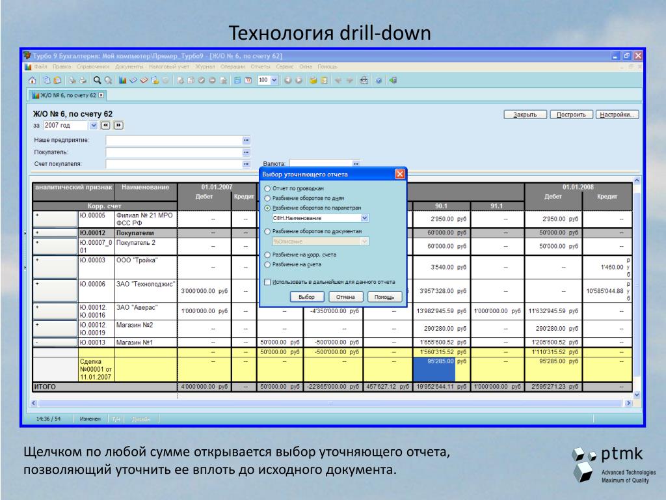Click the document with folder toolbar icon
Screen dimensions: 666x500
pos(155,80)
